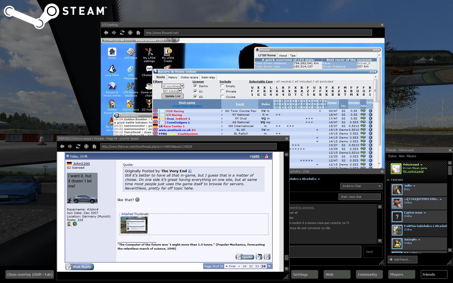Viewport: 453px width, 283px height.
Task: Open the Tips tab in Home window
Action: point(293,56)
